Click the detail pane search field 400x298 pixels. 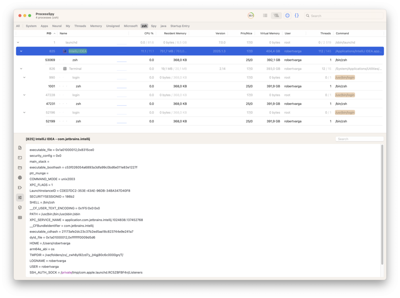(x=359, y=139)
